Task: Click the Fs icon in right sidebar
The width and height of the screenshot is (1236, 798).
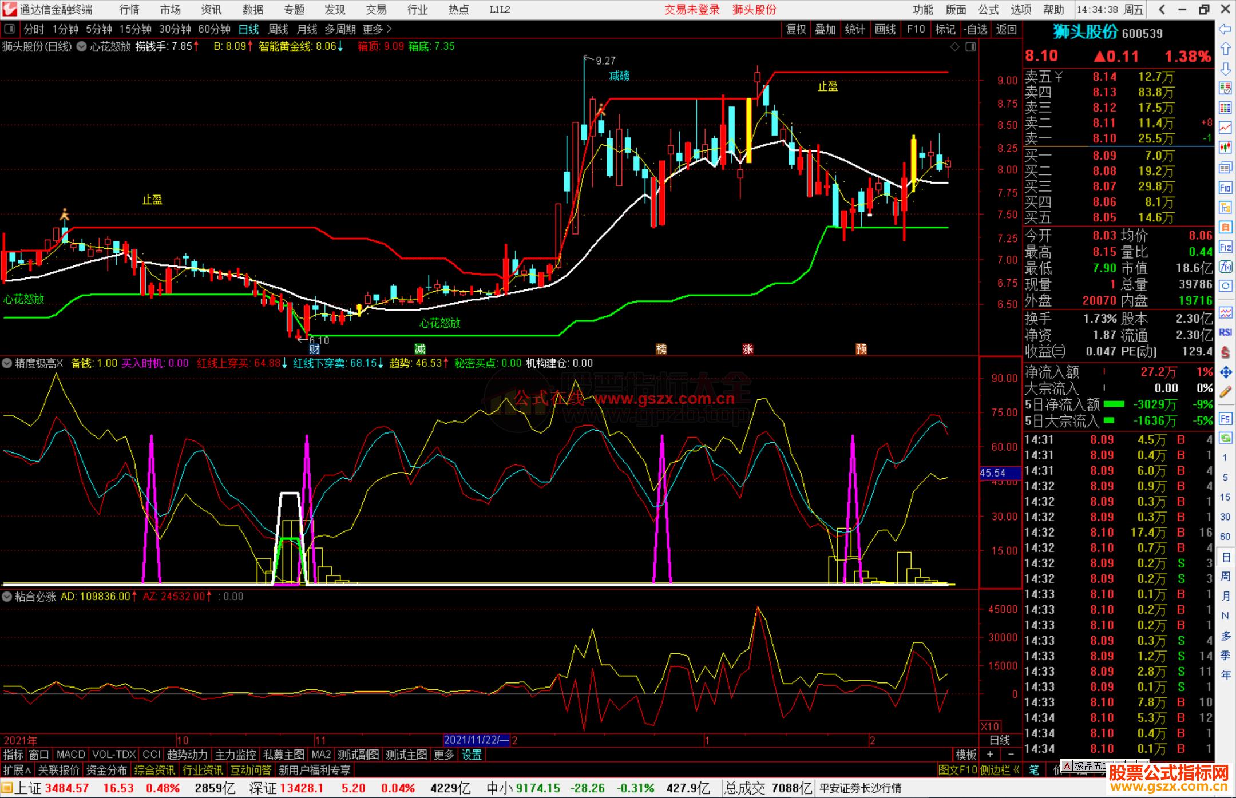Action: tap(1225, 419)
